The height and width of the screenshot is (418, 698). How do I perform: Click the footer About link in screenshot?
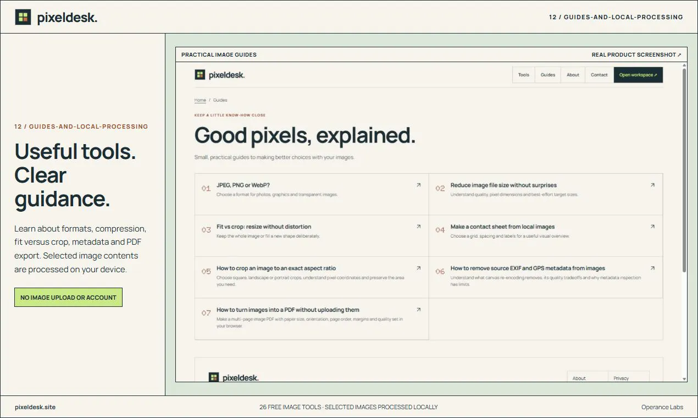[579, 378]
